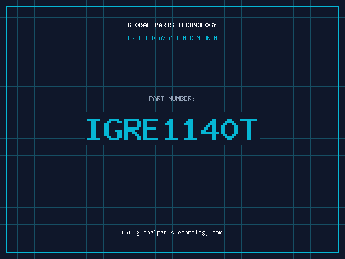
Task: Click the GLOBAL PARTS-TECHNOLOGY heading
Action: coord(172,25)
